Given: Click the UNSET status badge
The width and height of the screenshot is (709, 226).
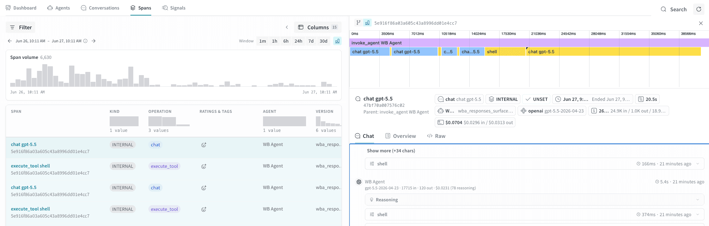Looking at the screenshot, I should tap(536, 99).
